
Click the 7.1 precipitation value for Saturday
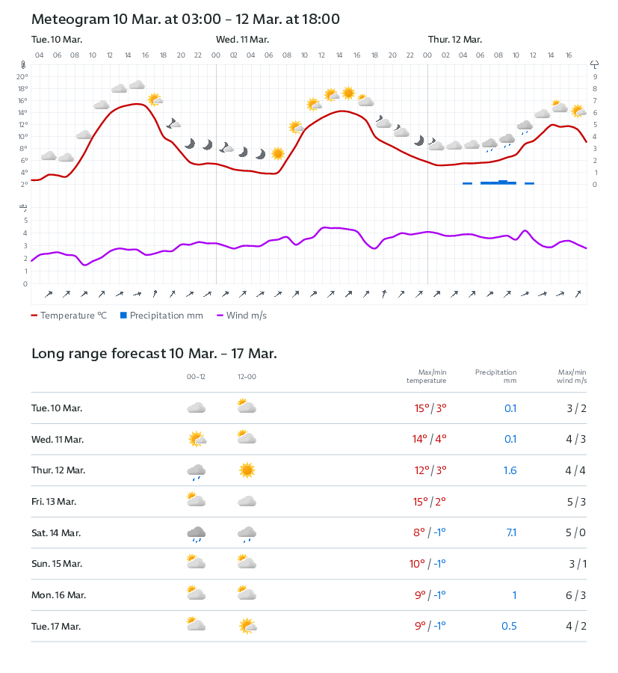point(510,533)
